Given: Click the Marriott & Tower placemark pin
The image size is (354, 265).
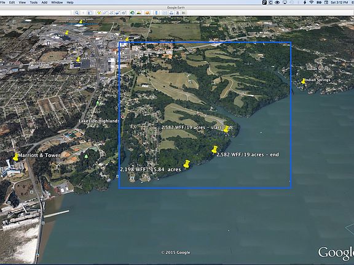Looking at the screenshot, I should tap(15, 157).
